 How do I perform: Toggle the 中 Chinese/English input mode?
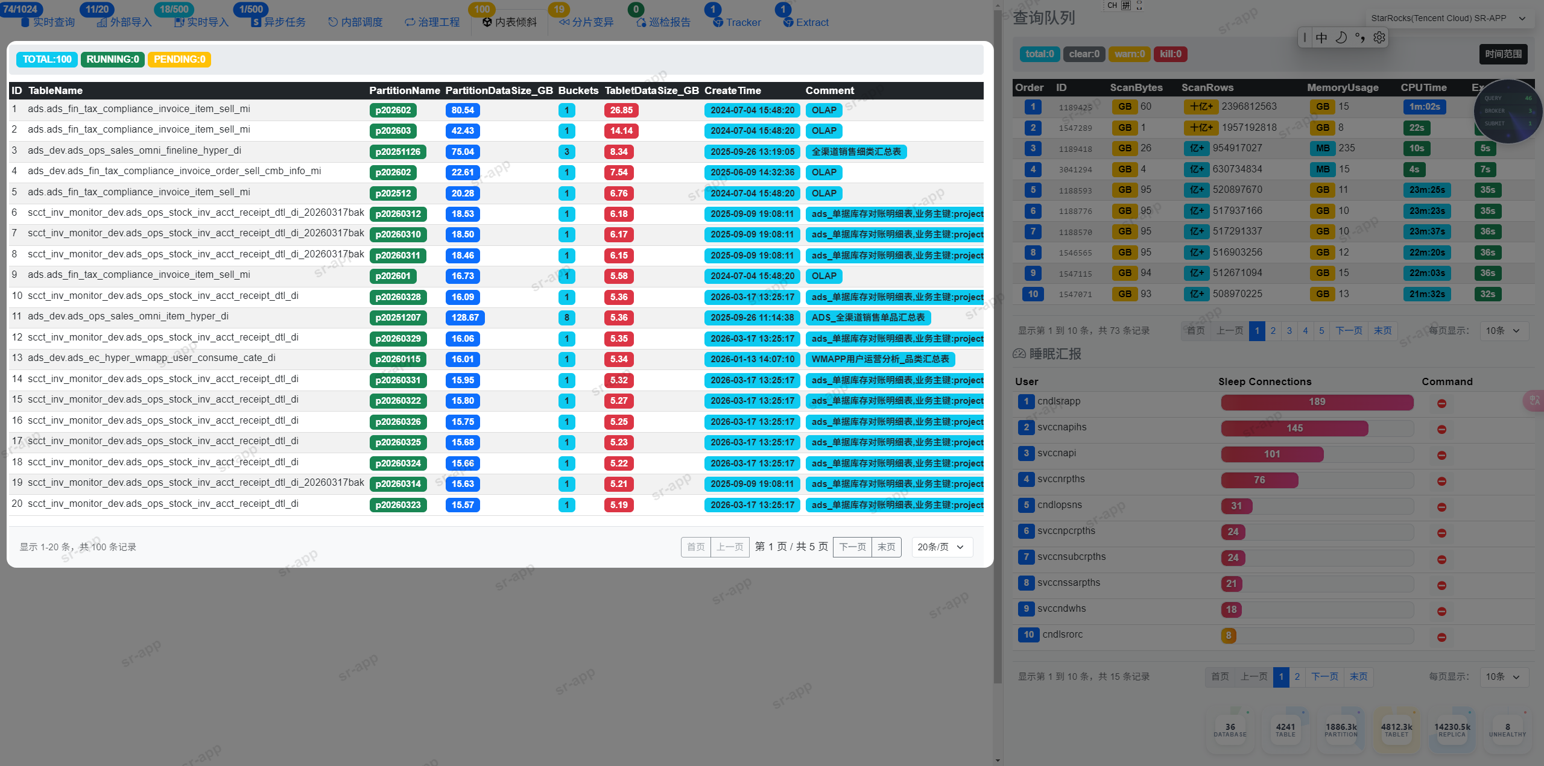[x=1321, y=37]
